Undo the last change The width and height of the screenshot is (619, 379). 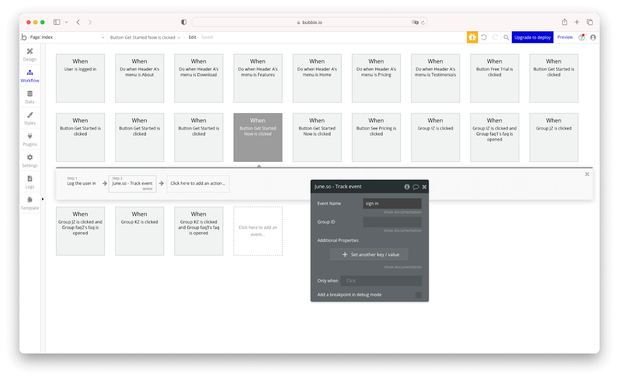tap(484, 37)
